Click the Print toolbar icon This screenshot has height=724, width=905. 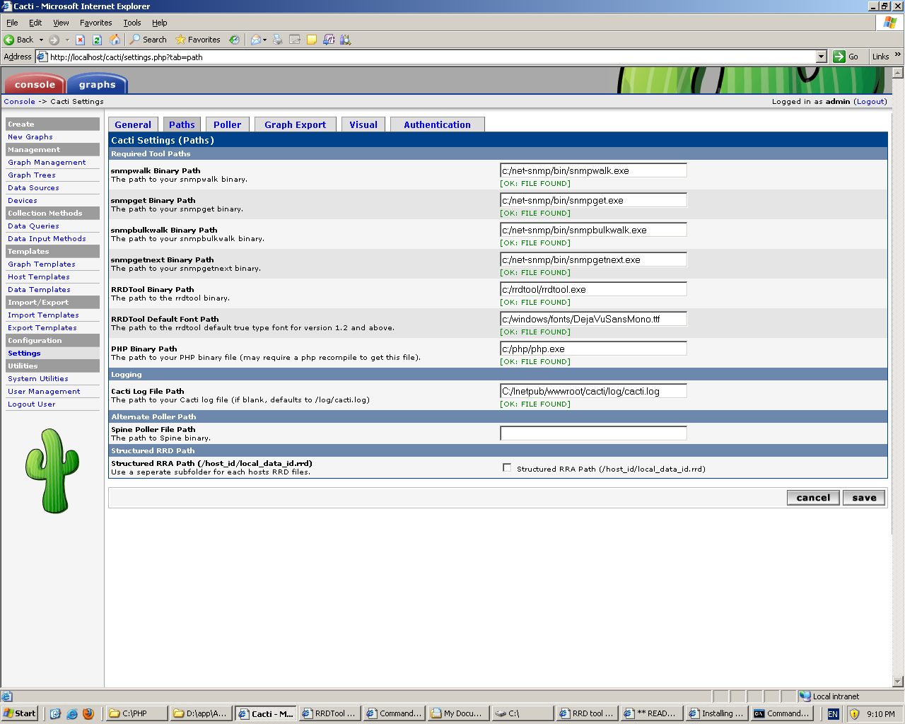278,40
